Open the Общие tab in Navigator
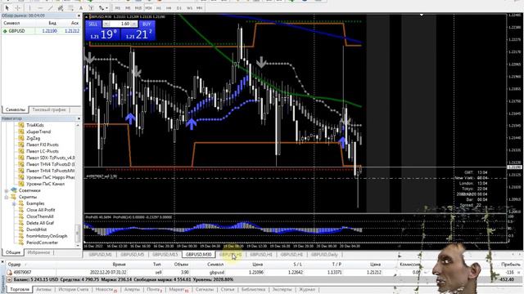The width and height of the screenshot is (524, 294). tap(13, 252)
